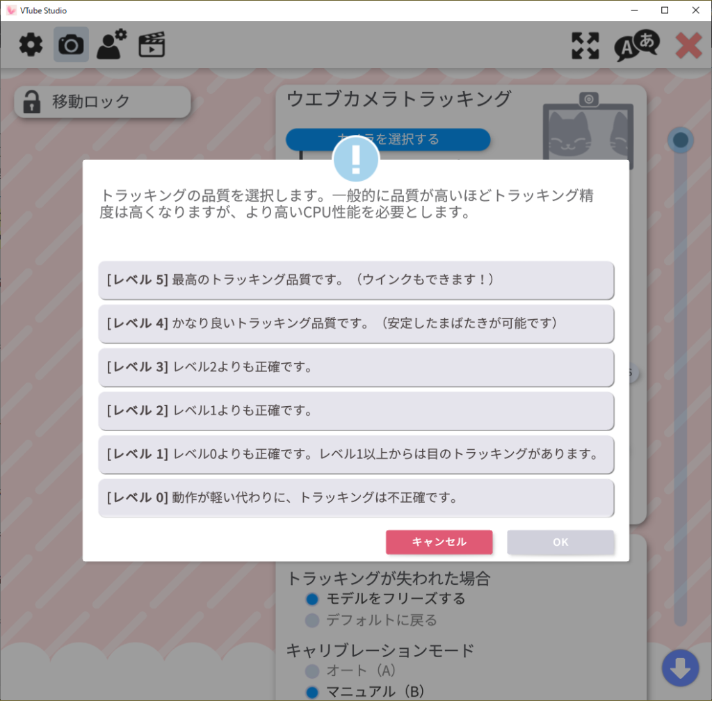
Task: Choose [レベル 2] tracking quality
Action: [x=357, y=411]
